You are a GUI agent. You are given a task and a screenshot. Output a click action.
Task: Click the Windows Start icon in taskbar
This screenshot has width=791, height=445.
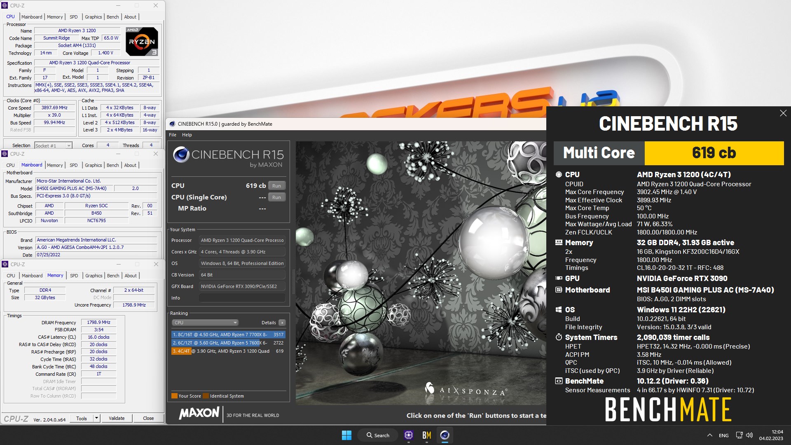346,435
